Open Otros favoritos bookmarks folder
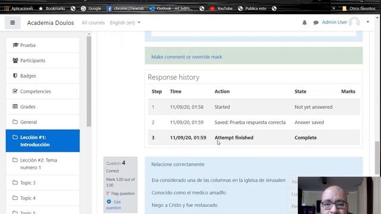381x214 pixels. (359, 8)
